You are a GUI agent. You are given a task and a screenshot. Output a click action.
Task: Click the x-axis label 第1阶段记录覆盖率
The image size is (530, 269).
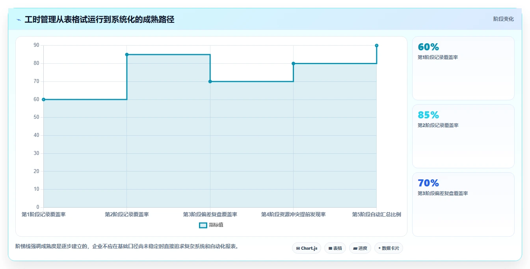point(43,214)
